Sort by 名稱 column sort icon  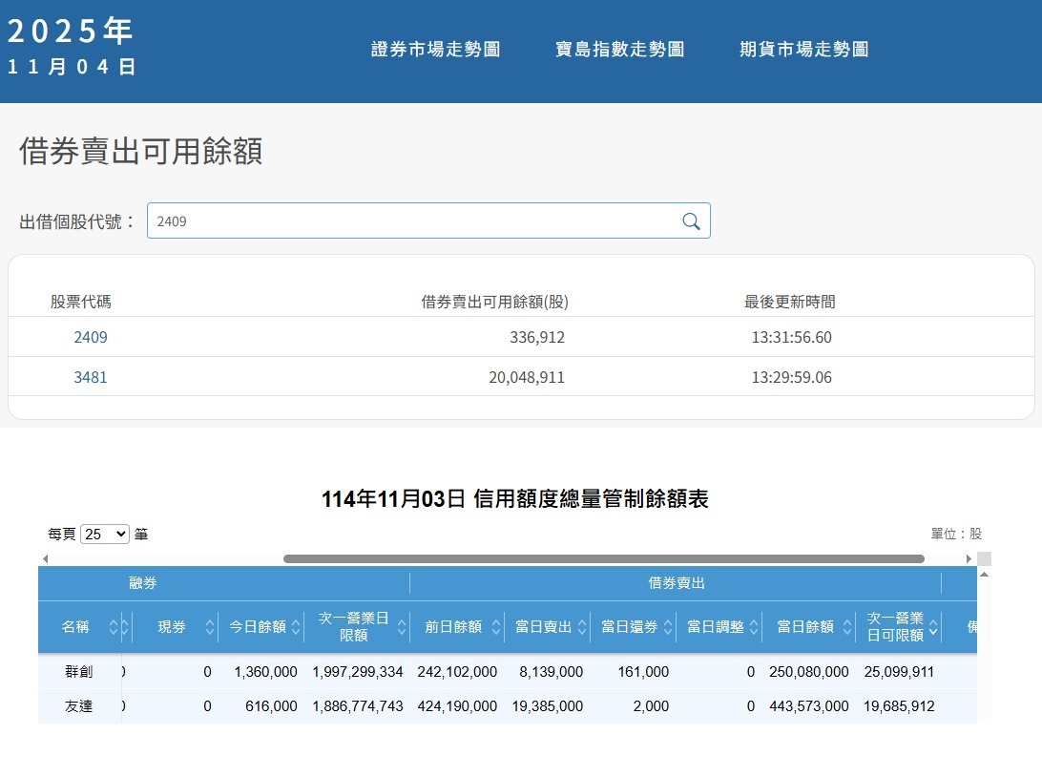(114, 627)
